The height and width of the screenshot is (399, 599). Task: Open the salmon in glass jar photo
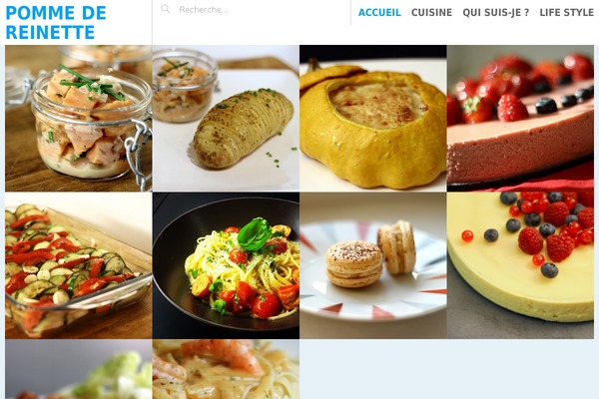tap(78, 118)
